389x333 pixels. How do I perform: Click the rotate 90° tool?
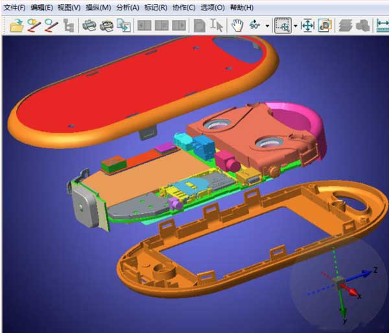(x=255, y=25)
